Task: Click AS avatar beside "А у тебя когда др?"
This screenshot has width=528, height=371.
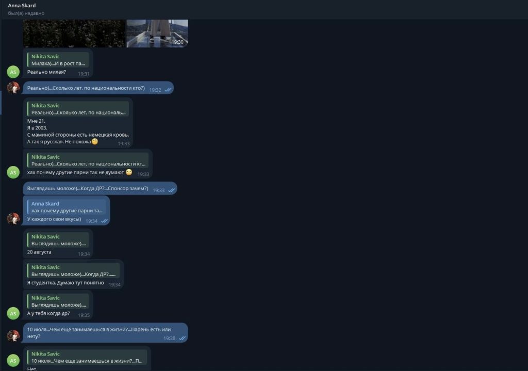Action: pos(13,313)
